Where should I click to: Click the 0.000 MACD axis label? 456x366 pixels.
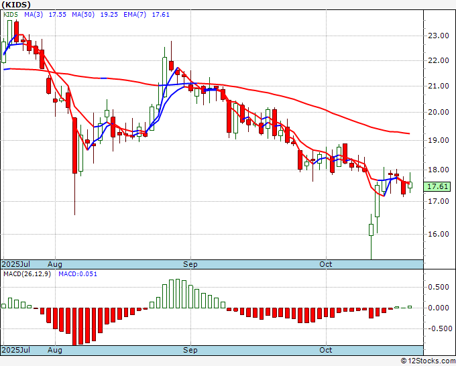tap(439, 308)
